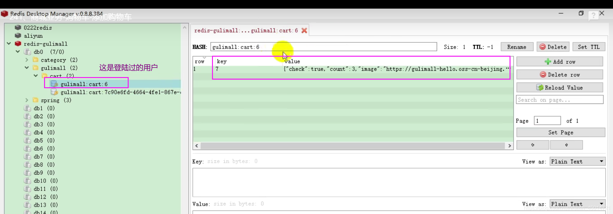Click the db6 database icon

28,148
